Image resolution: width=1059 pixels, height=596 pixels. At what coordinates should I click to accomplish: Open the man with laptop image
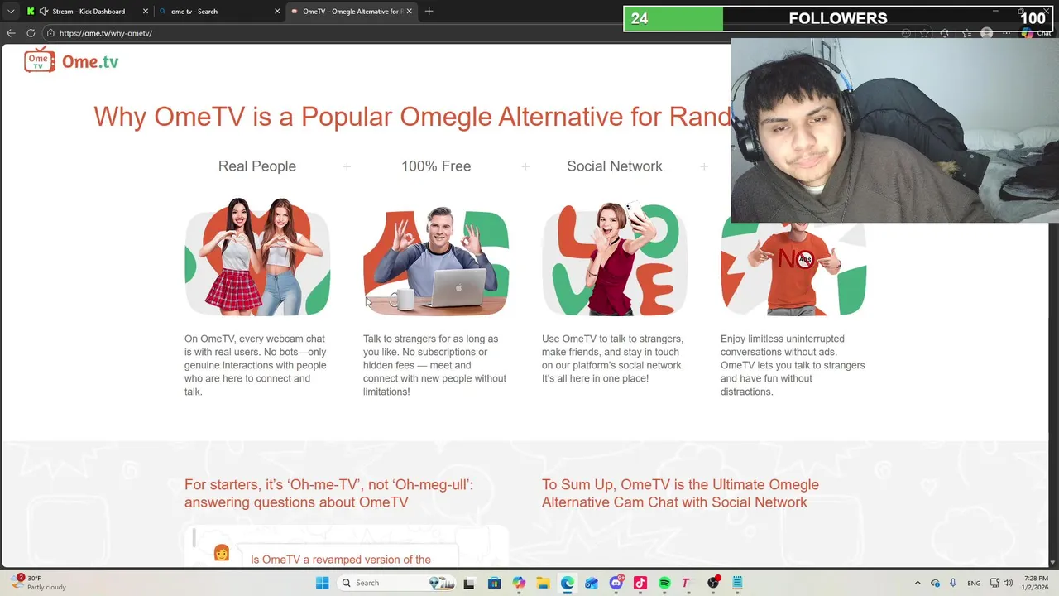436,259
